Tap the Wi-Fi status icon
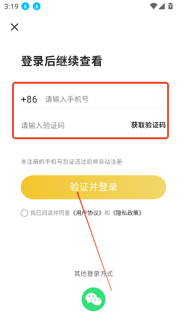Screen dimensions: 187x332 point(153,6)
